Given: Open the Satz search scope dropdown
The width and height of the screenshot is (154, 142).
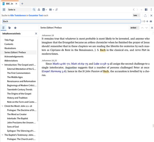Looking at the screenshot, I should tap(136, 15).
